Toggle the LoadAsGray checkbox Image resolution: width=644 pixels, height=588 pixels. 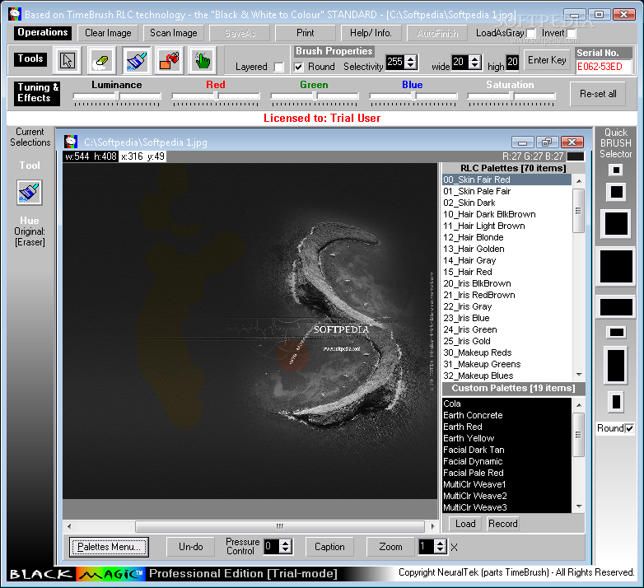530,33
